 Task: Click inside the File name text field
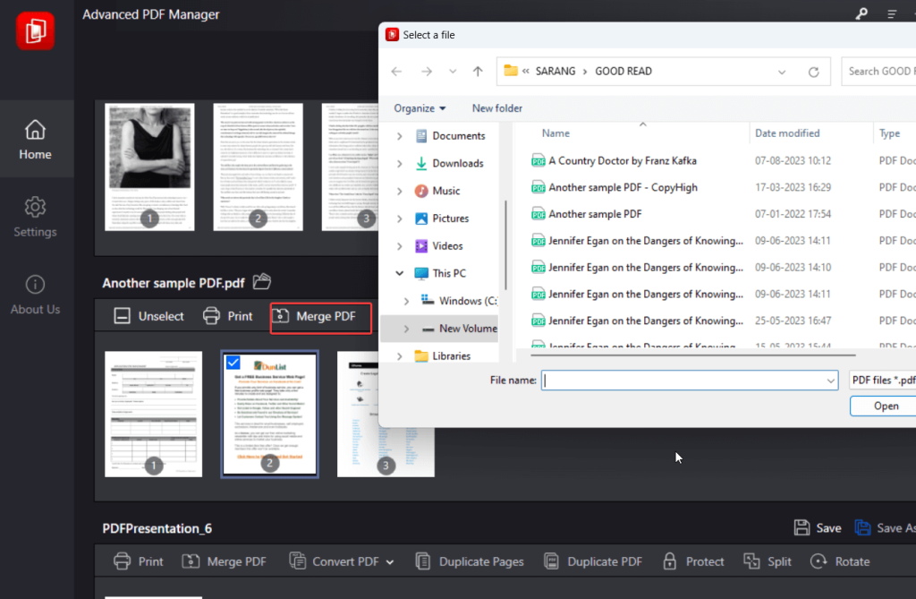point(684,381)
